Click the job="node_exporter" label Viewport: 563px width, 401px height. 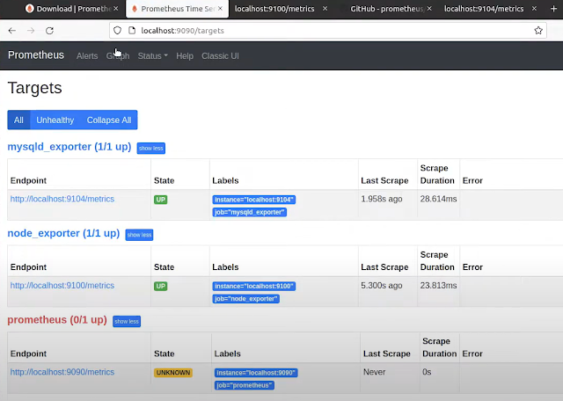[x=246, y=299]
